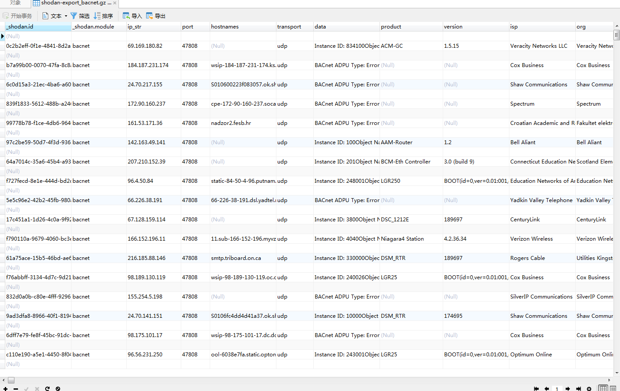The height and width of the screenshot is (391, 620).
Task: Click the horizontal scrollbar thumb
Action: [11, 380]
